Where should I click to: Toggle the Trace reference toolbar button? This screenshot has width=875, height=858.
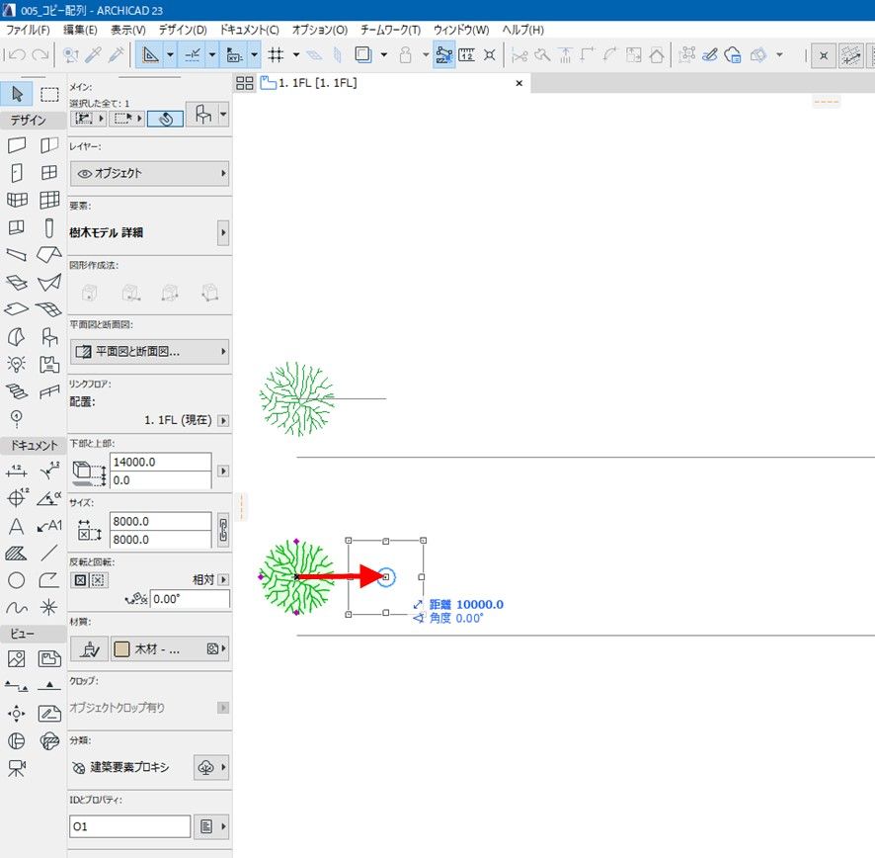click(363, 54)
